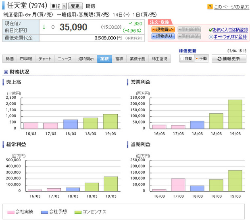250x221 pixels.
Task: Click the 情報更新 button
Action: point(229,59)
